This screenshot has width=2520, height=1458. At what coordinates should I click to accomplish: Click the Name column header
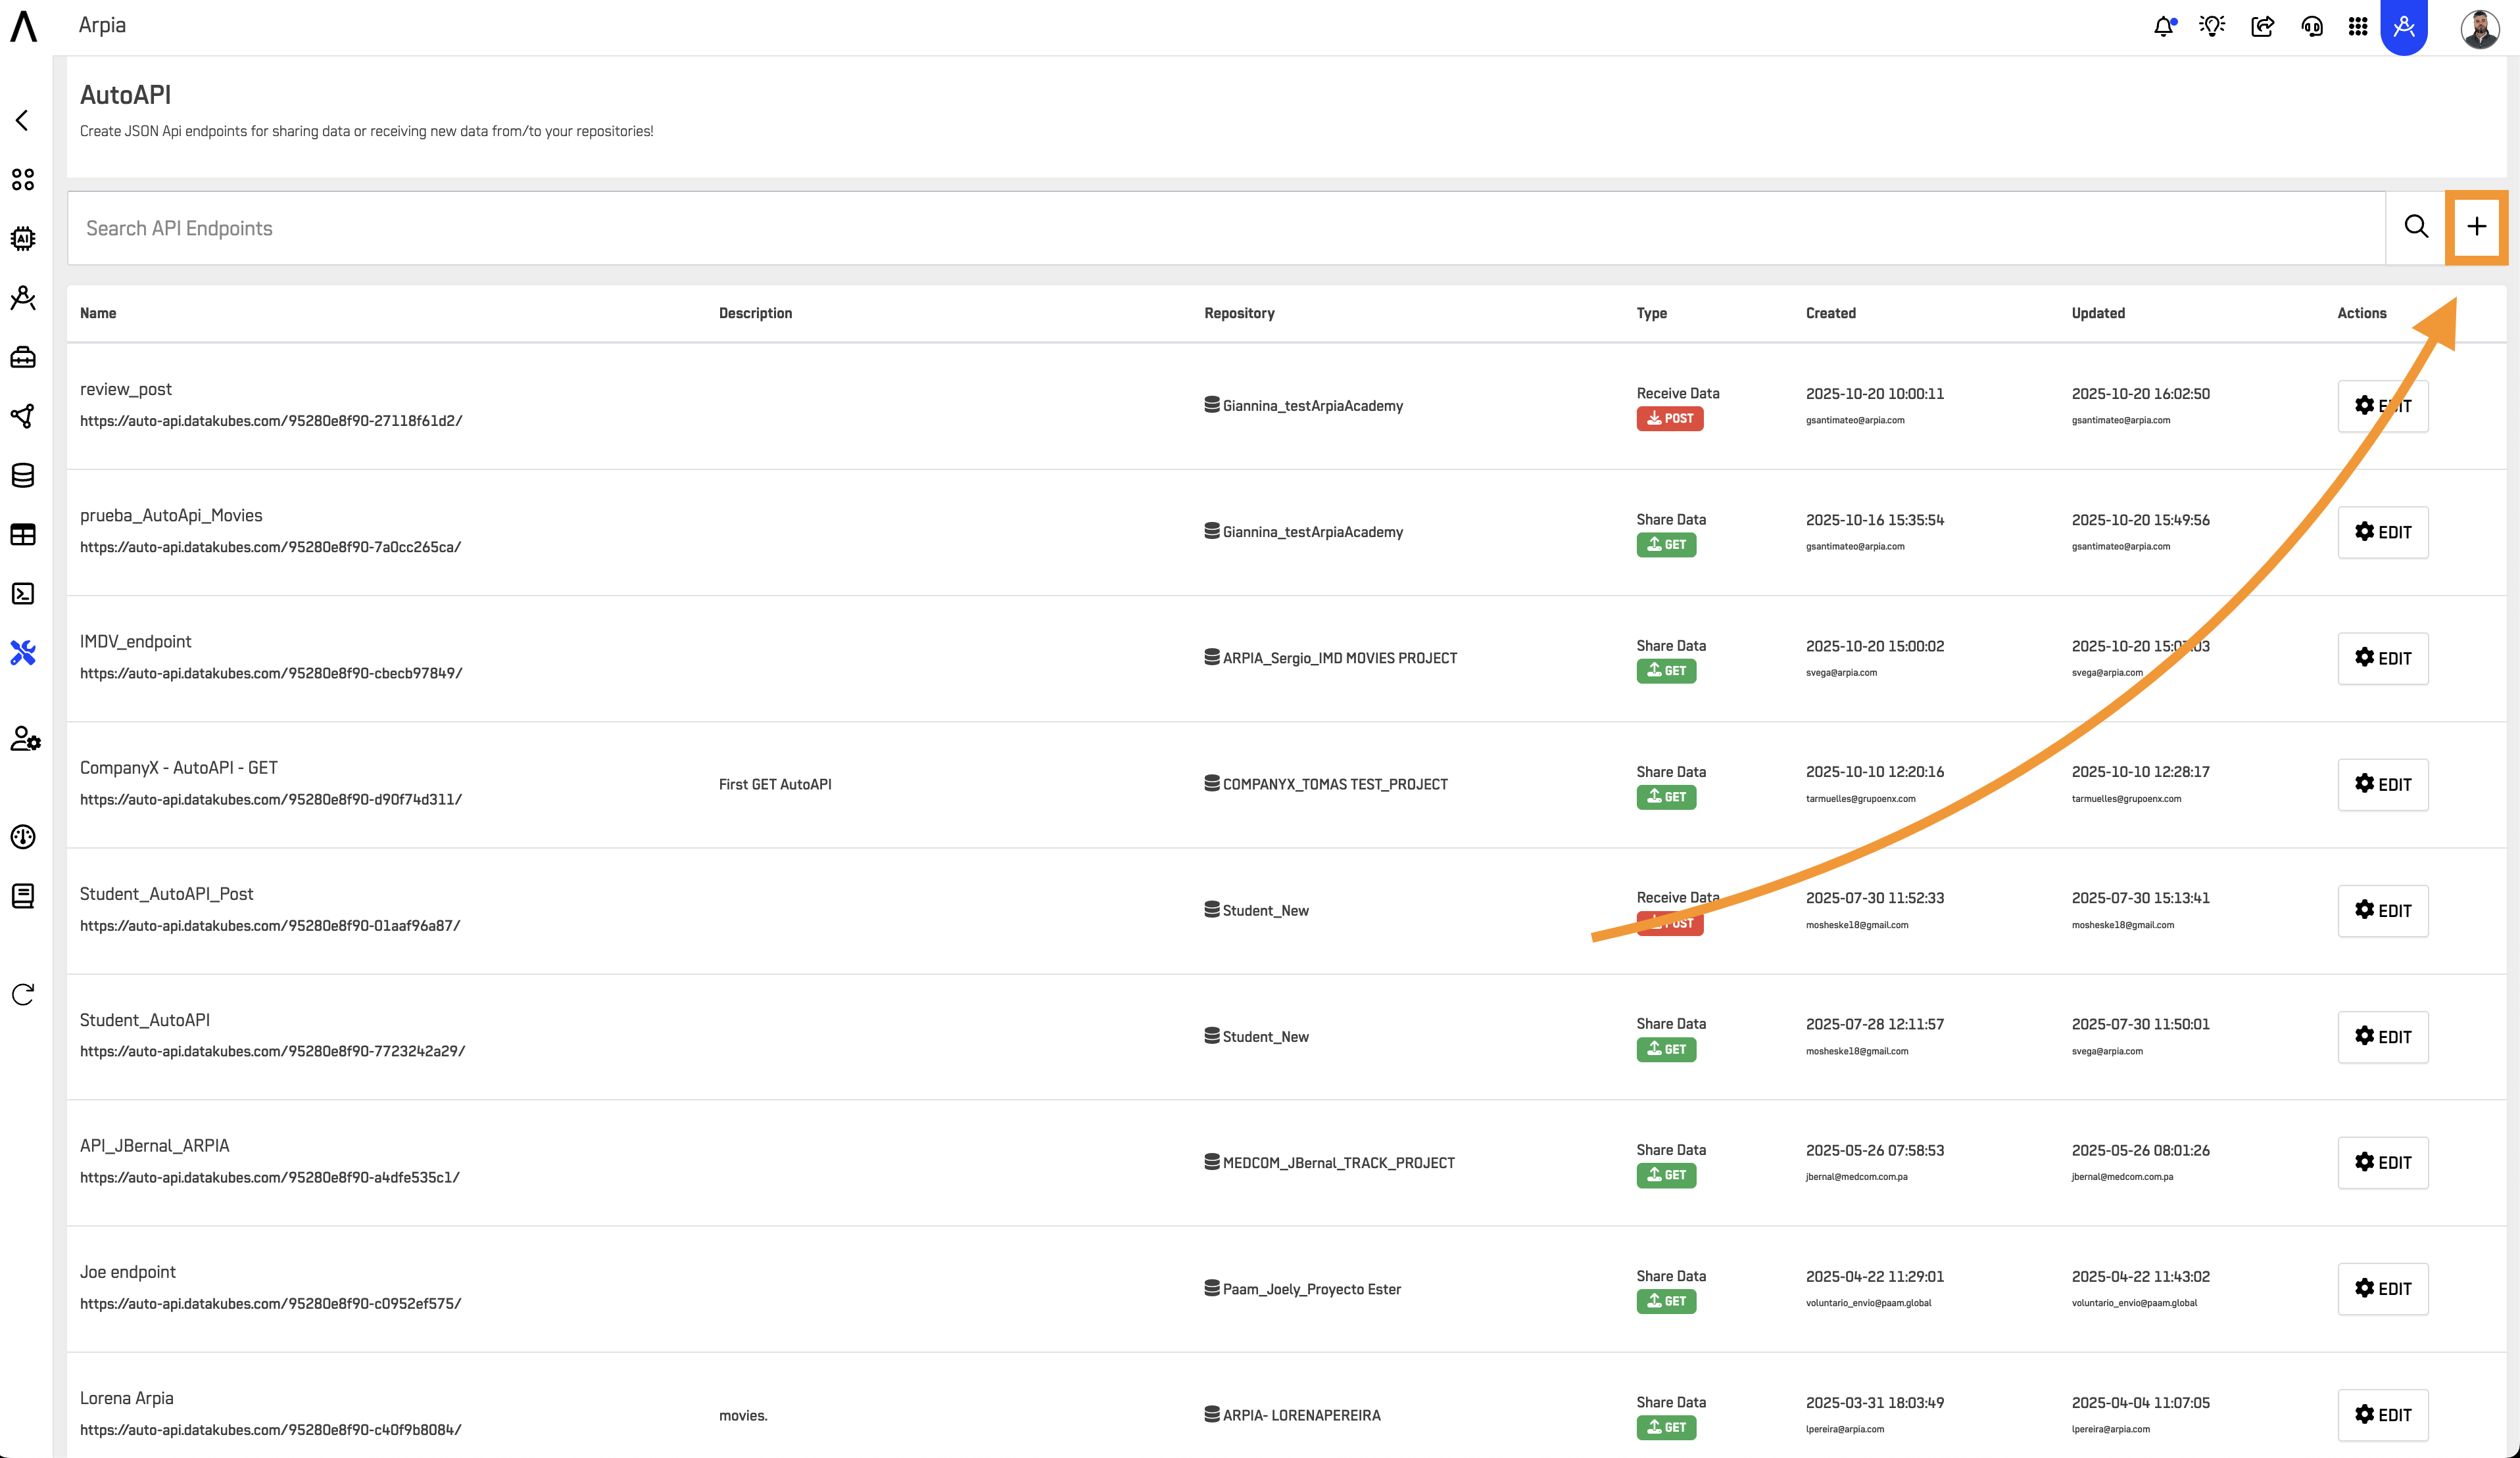[x=98, y=313]
